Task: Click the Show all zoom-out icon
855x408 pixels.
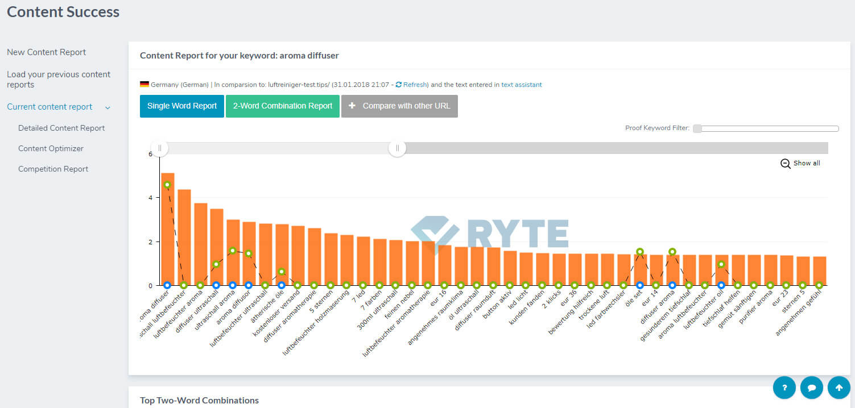Action: (x=786, y=164)
